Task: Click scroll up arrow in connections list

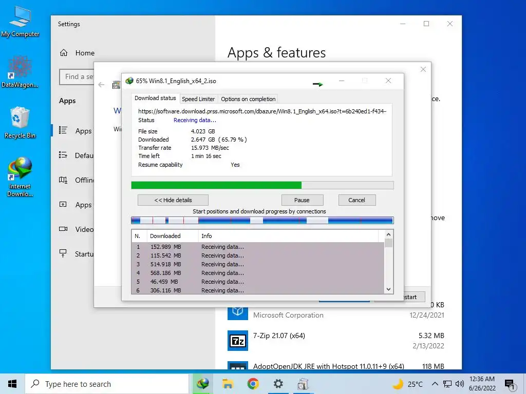Action: click(x=388, y=234)
